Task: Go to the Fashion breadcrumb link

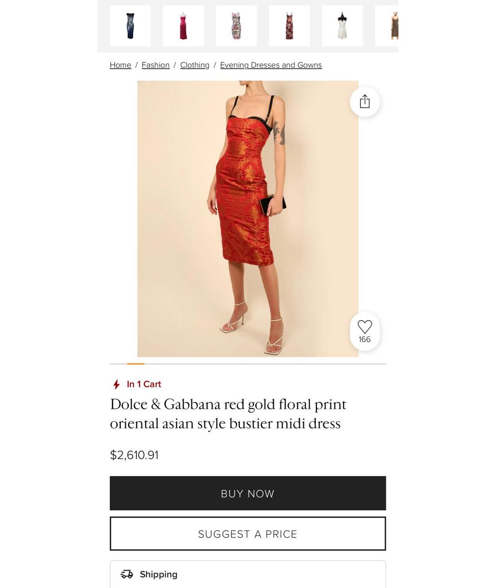Action: (x=156, y=65)
